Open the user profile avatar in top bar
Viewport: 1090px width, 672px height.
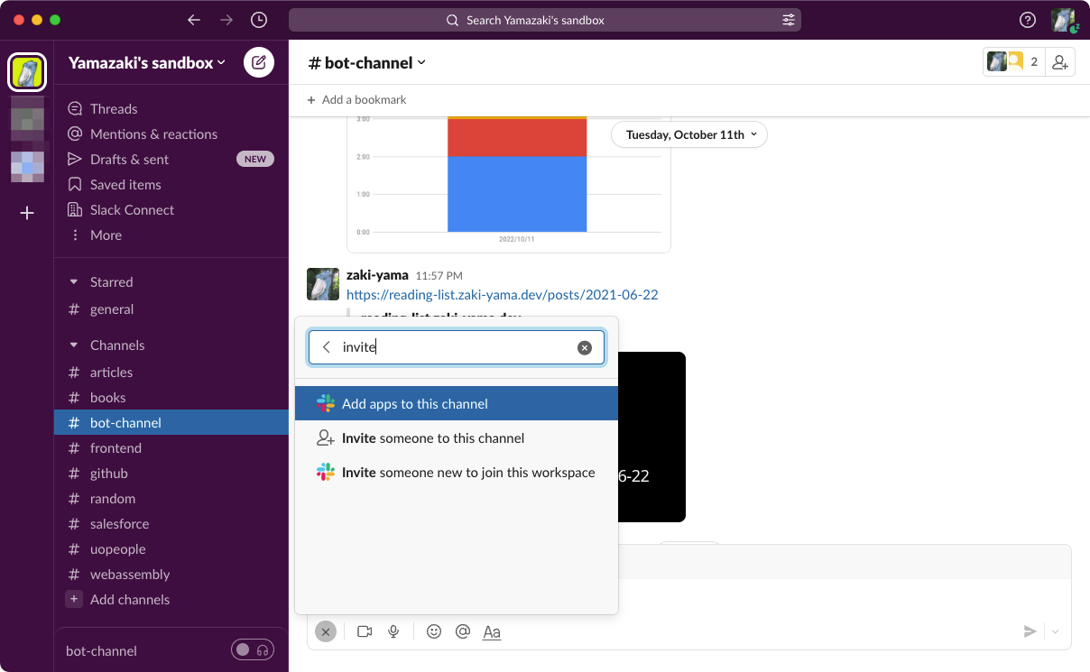point(1064,20)
